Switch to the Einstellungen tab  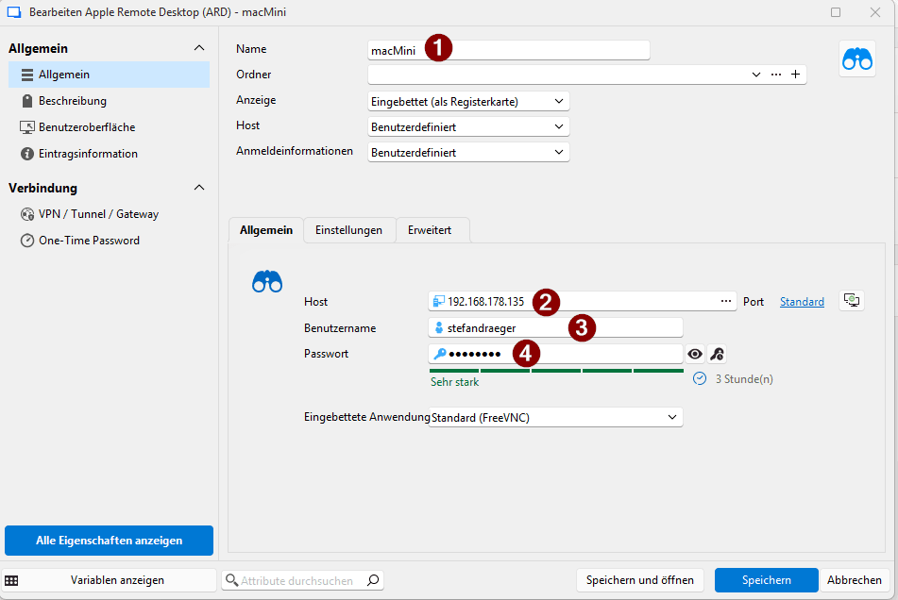point(348,230)
